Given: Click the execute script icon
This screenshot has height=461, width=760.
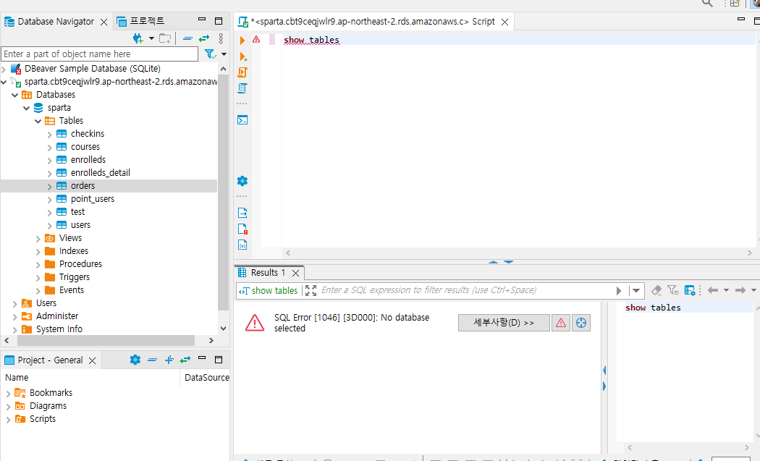Looking at the screenshot, I should [242, 72].
